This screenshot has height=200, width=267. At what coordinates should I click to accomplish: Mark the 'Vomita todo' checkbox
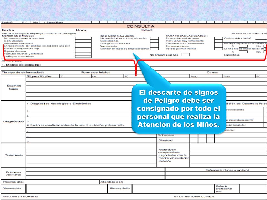154,46
